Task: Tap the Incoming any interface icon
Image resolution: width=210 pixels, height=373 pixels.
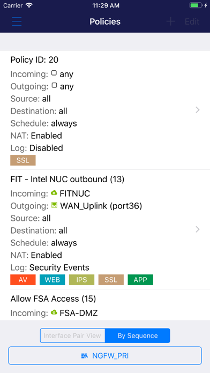Action: click(54, 73)
